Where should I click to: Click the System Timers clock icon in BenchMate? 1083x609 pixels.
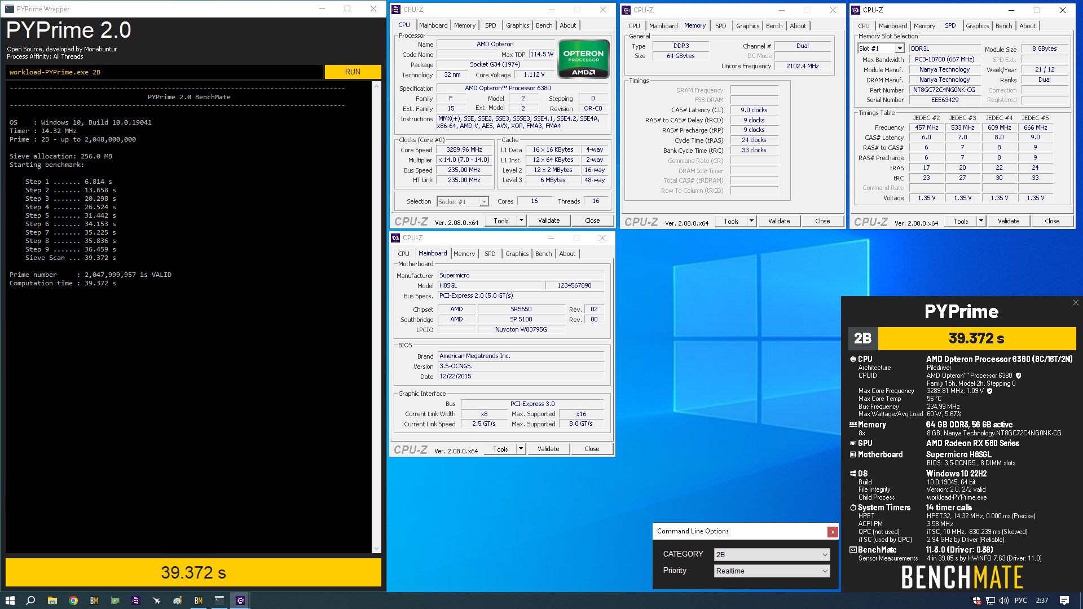(853, 507)
